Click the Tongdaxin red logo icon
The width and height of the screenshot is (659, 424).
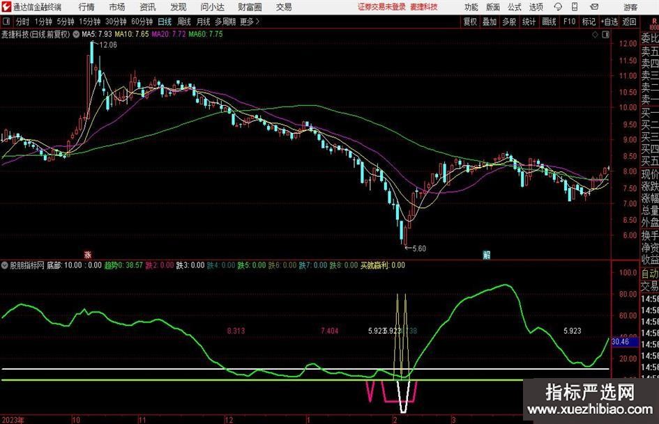[6, 7]
